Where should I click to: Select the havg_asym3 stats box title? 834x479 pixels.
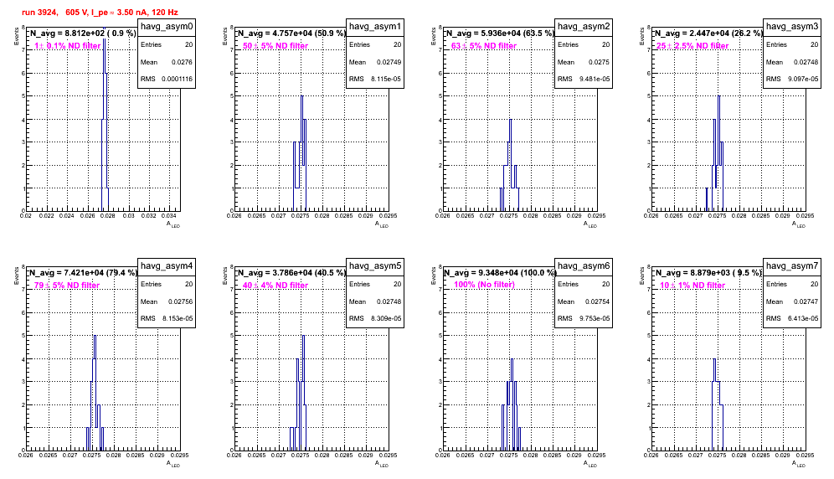pos(792,27)
